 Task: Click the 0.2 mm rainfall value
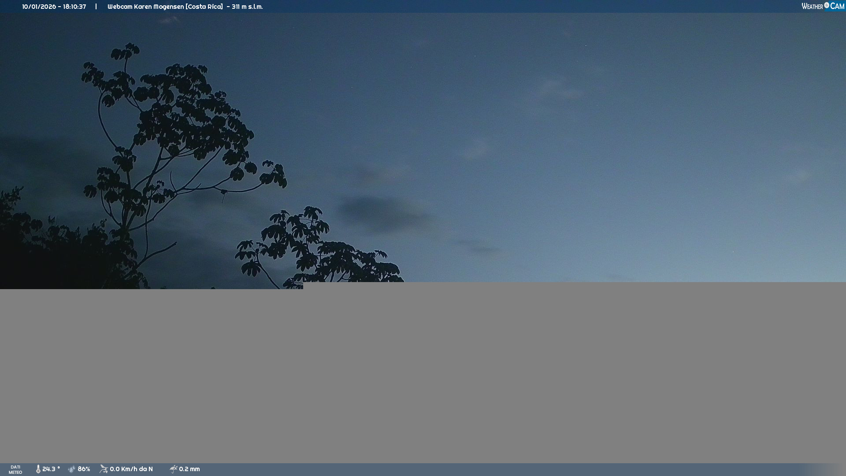coord(189,469)
